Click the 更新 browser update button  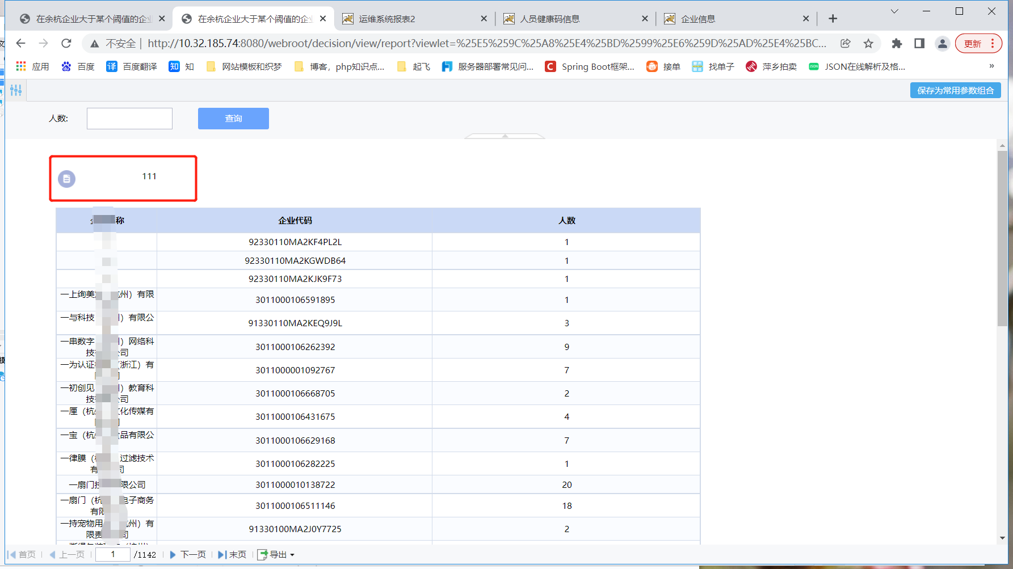(973, 44)
